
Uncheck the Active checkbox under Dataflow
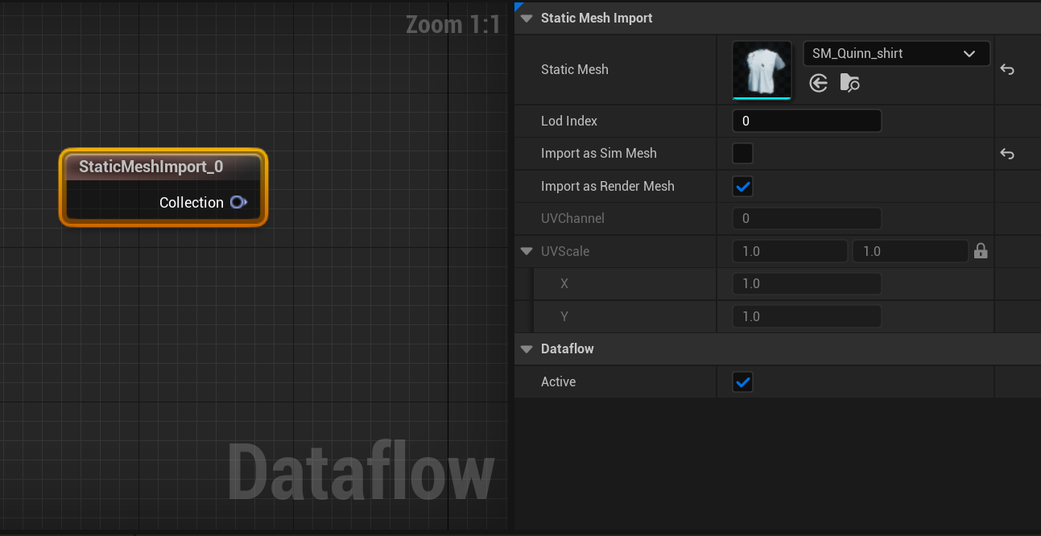click(x=742, y=381)
